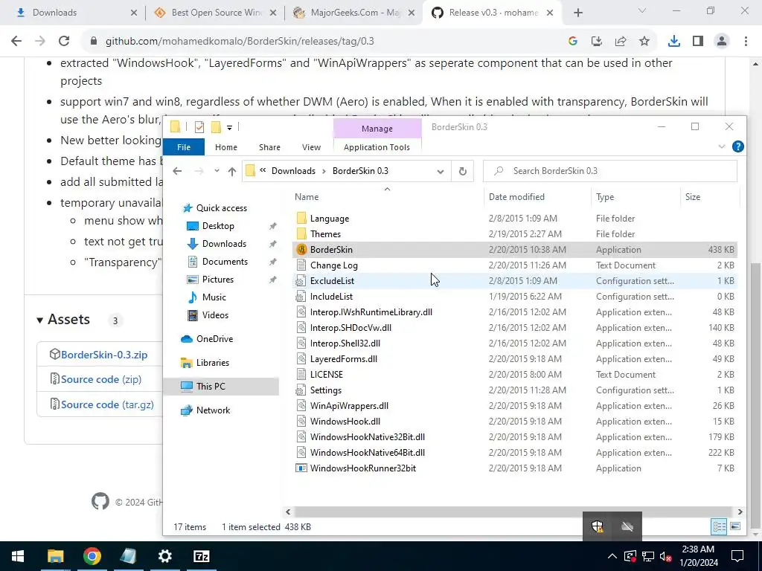
Task: Click the Themes folder icon
Action: pyautogui.click(x=301, y=234)
